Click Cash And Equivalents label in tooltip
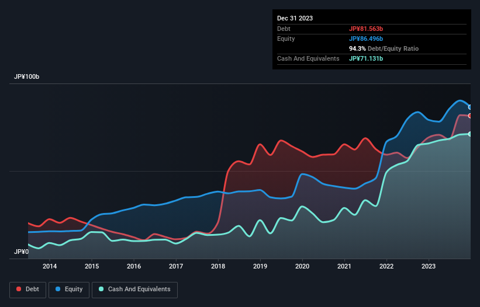 coord(308,58)
